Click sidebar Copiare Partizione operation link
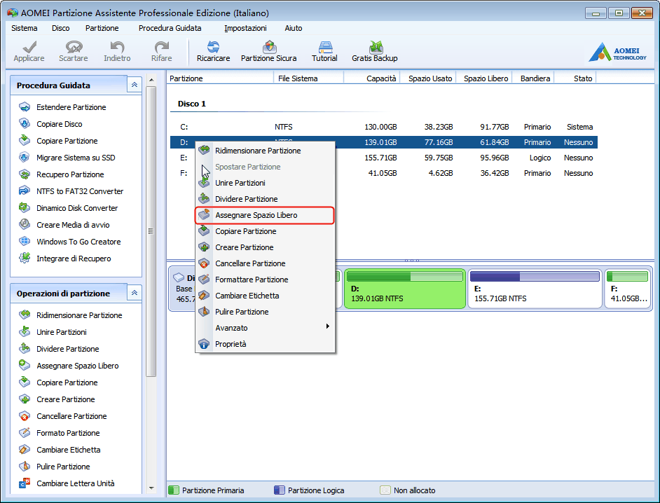This screenshot has width=660, height=503. pyautogui.click(x=67, y=383)
